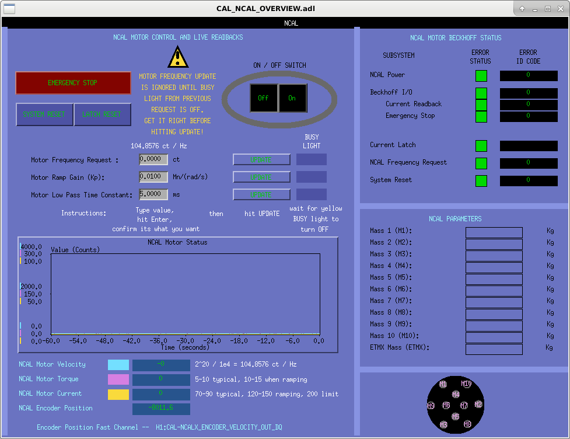Viewport: 570px width, 439px height.
Task: Click the Motor Ramp Gain (Kp) input field
Action: point(153,177)
